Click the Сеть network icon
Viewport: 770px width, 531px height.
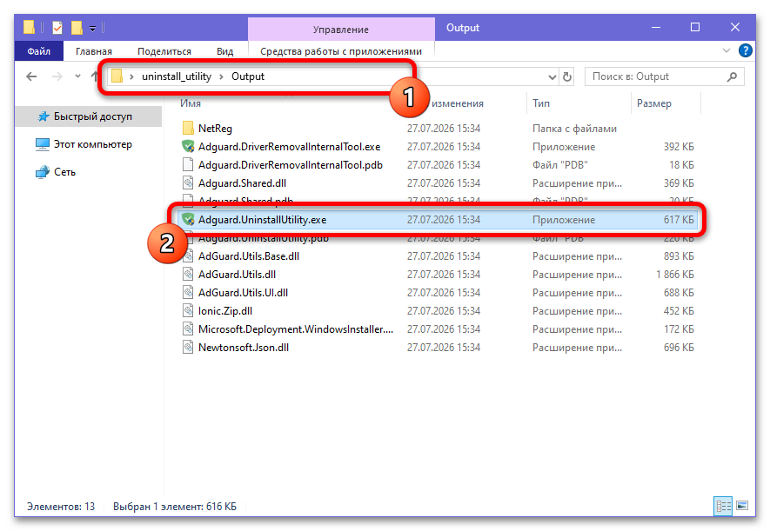[43, 172]
